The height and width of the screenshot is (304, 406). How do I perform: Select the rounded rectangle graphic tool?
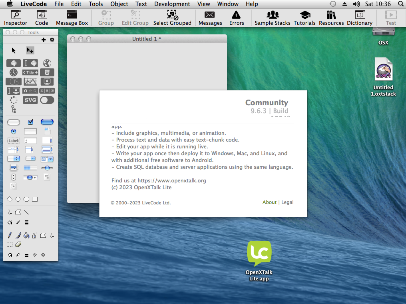pyautogui.click(x=26, y=199)
